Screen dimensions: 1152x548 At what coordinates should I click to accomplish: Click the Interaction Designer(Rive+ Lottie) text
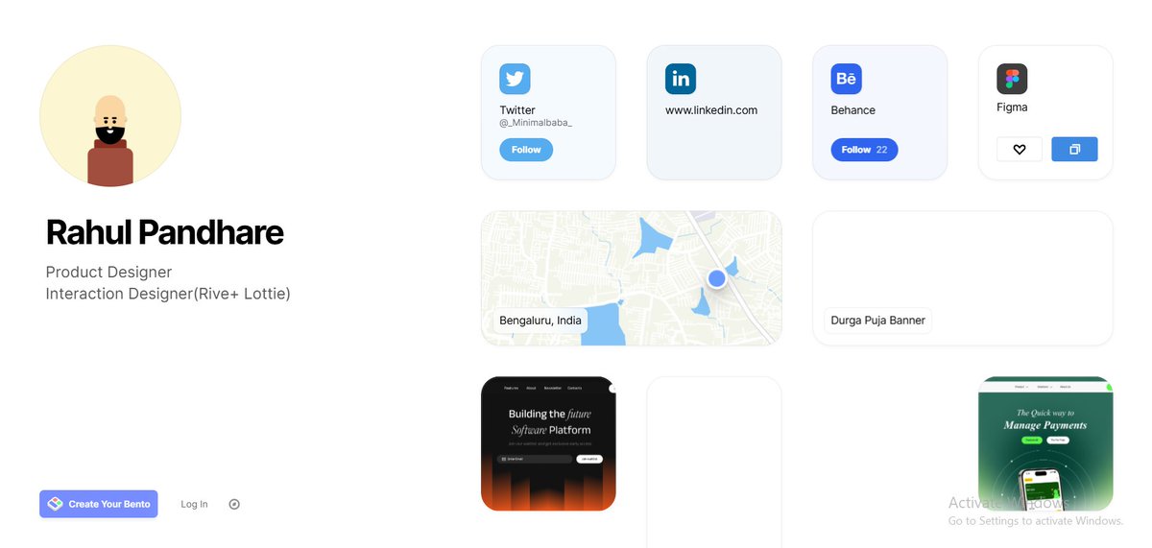[168, 294]
